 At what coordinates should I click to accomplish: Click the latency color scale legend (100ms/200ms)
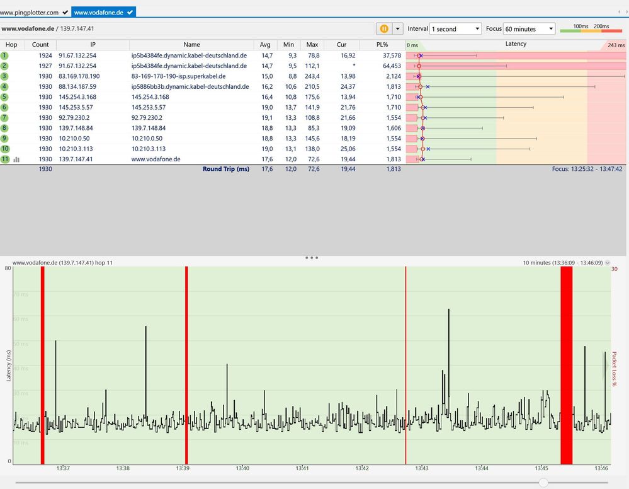pyautogui.click(x=590, y=28)
